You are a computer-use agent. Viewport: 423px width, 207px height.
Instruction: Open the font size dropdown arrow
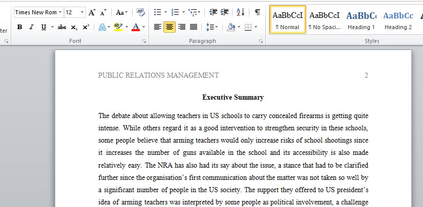click(x=82, y=12)
